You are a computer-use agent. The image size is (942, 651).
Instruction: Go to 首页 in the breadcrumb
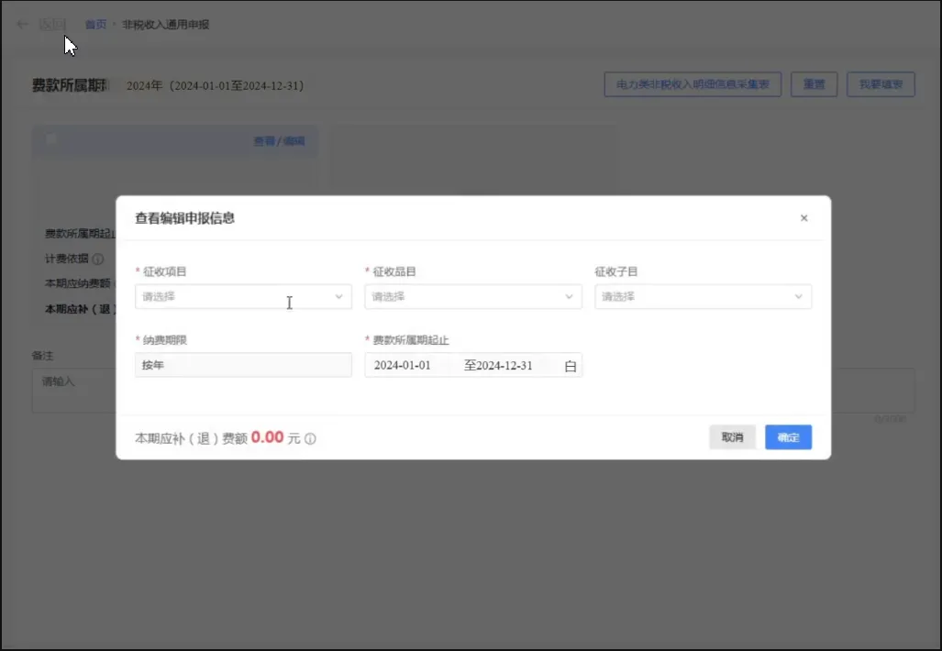coord(95,25)
